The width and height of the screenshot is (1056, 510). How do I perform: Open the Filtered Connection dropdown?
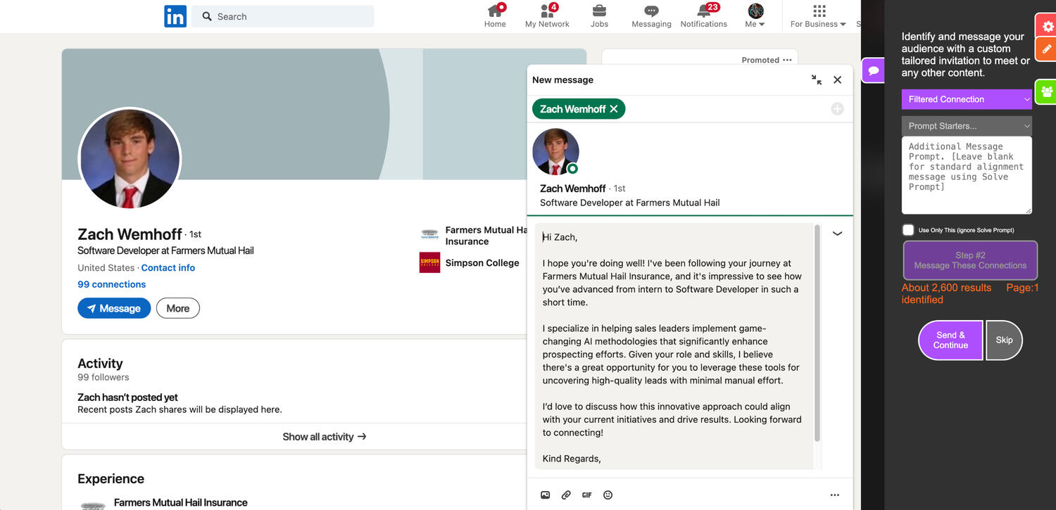click(967, 99)
